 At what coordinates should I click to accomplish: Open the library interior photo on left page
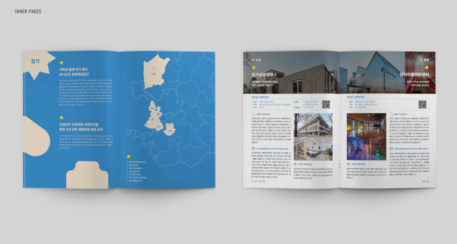[x=313, y=149]
